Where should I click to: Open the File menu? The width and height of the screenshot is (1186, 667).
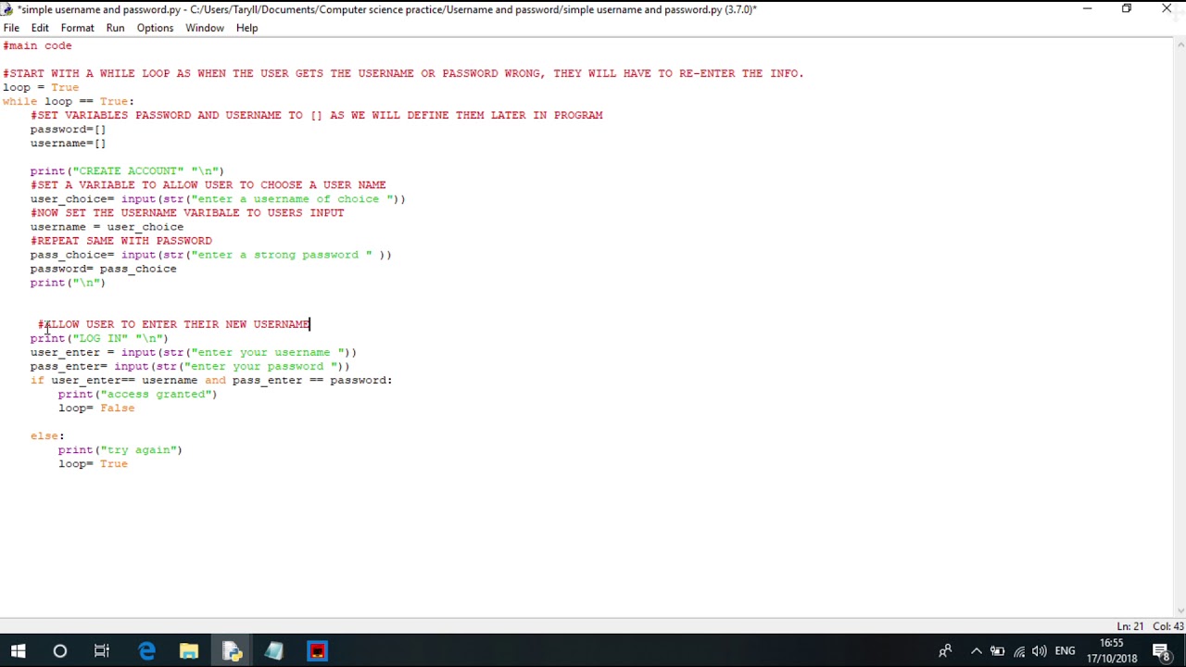click(x=11, y=28)
